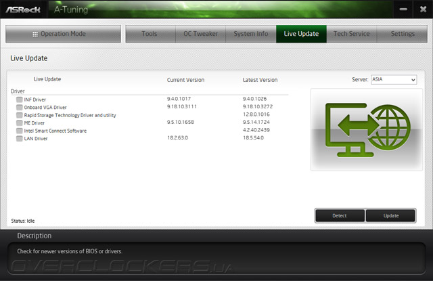Screen dimensions: 433x281
Task: Click the Operation Mode grid icon
Action: point(35,35)
